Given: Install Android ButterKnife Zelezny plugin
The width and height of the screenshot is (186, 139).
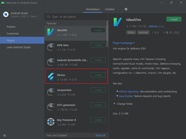Looking at the screenshot, I should tap(98, 60).
